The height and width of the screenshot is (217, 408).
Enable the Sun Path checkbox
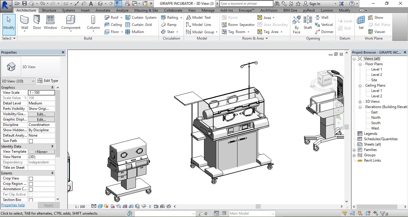[31, 141]
